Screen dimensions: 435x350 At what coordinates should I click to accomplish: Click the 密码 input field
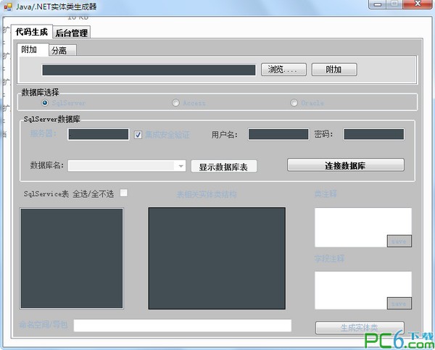373,134
